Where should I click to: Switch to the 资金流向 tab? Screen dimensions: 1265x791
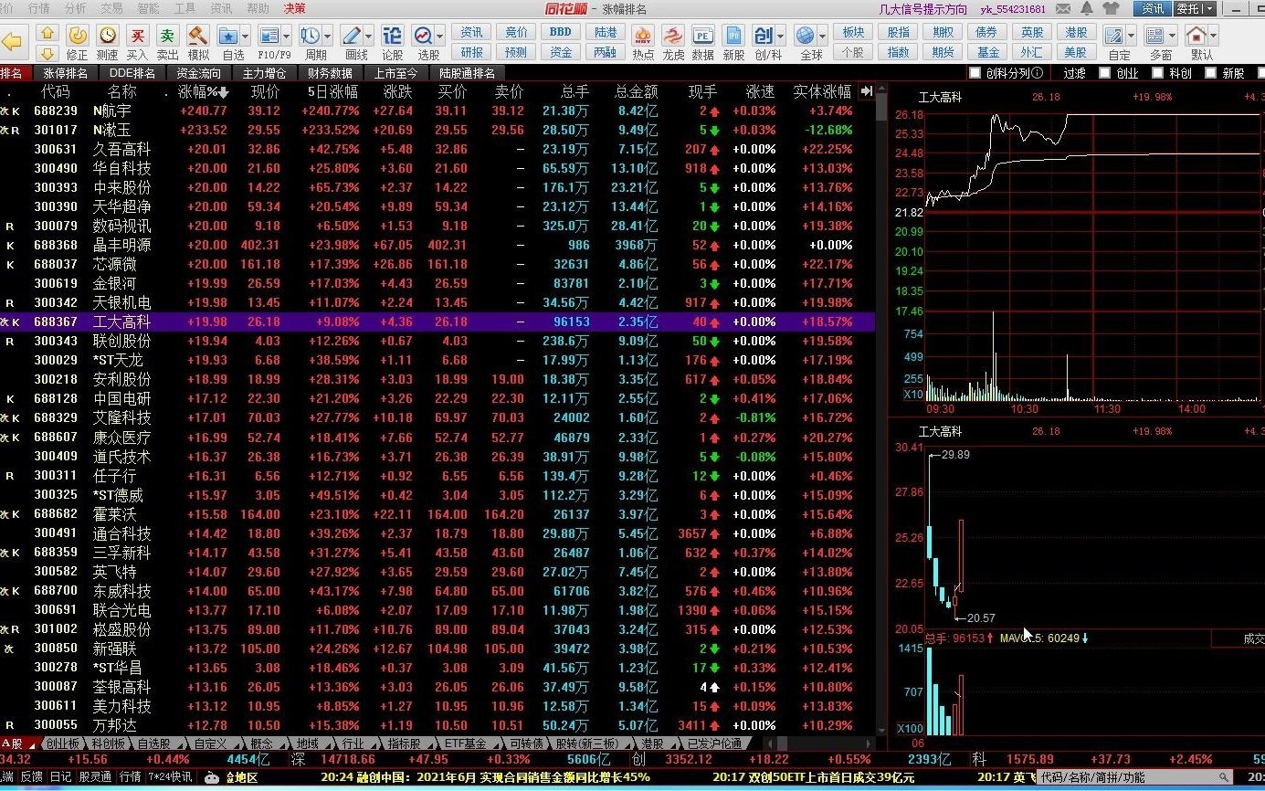click(198, 73)
